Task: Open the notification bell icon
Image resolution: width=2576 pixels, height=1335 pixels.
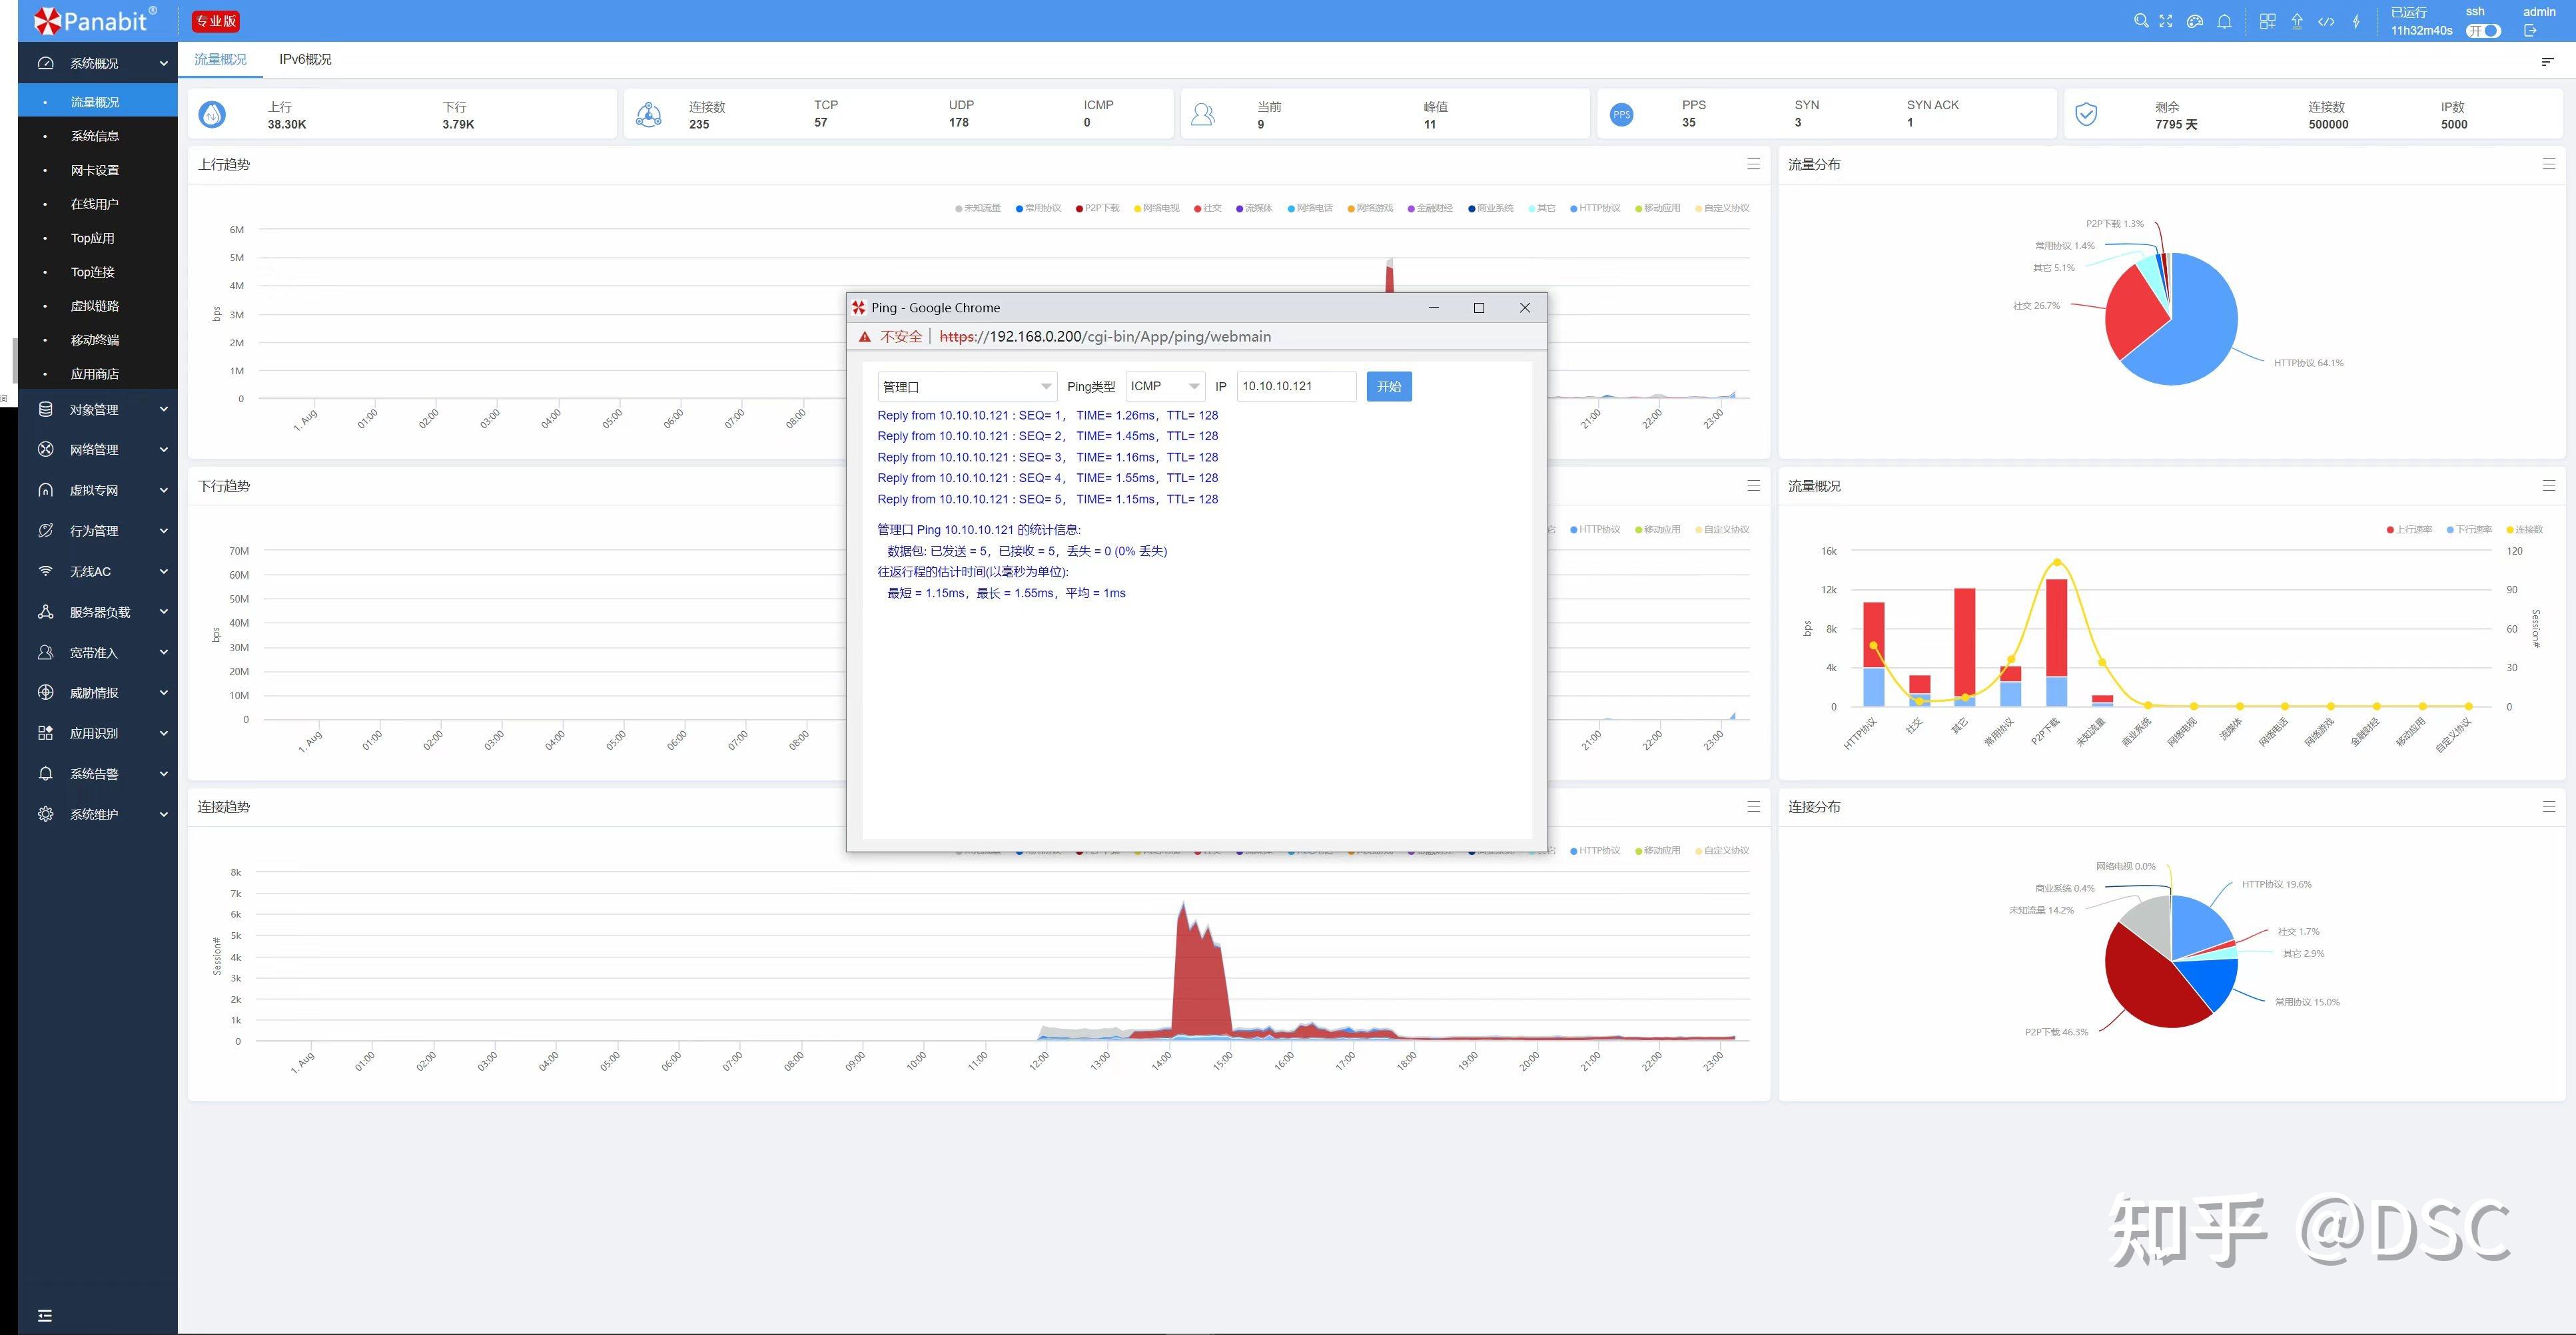Action: [2224, 21]
